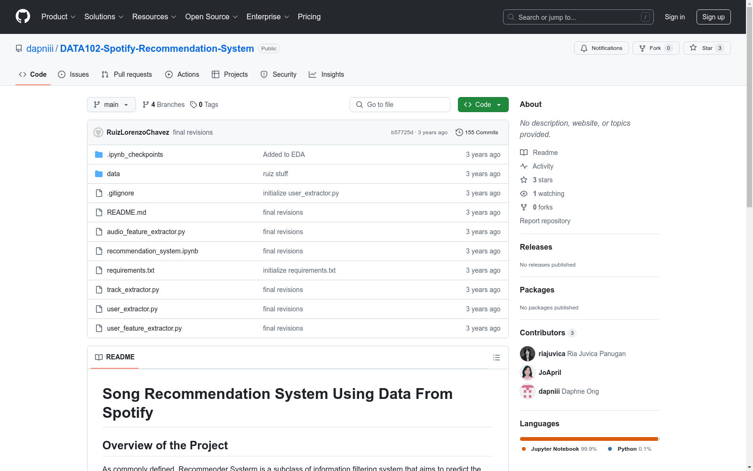Open JoApril contributor avatar

pyautogui.click(x=528, y=373)
